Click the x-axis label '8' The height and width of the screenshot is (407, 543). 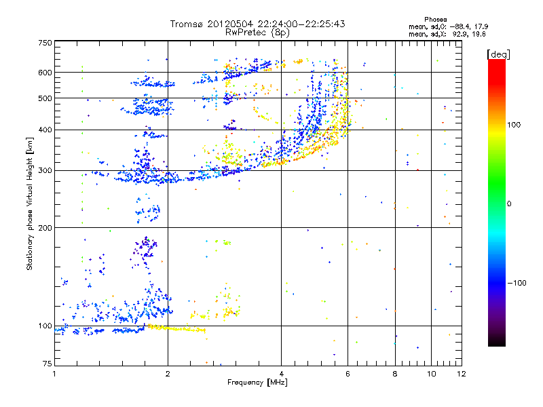click(x=395, y=374)
